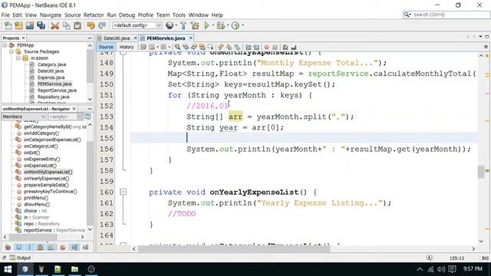
Task: Click the Cut scissors icon
Action: tap(54, 25)
